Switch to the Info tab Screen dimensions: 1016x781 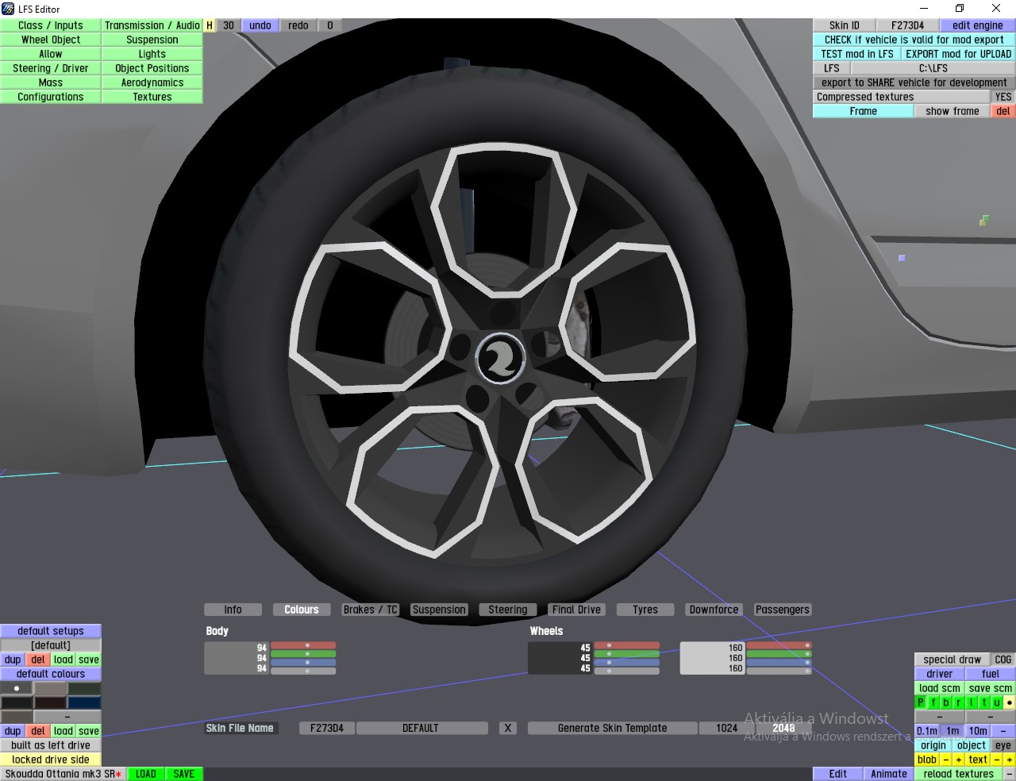[x=233, y=610]
